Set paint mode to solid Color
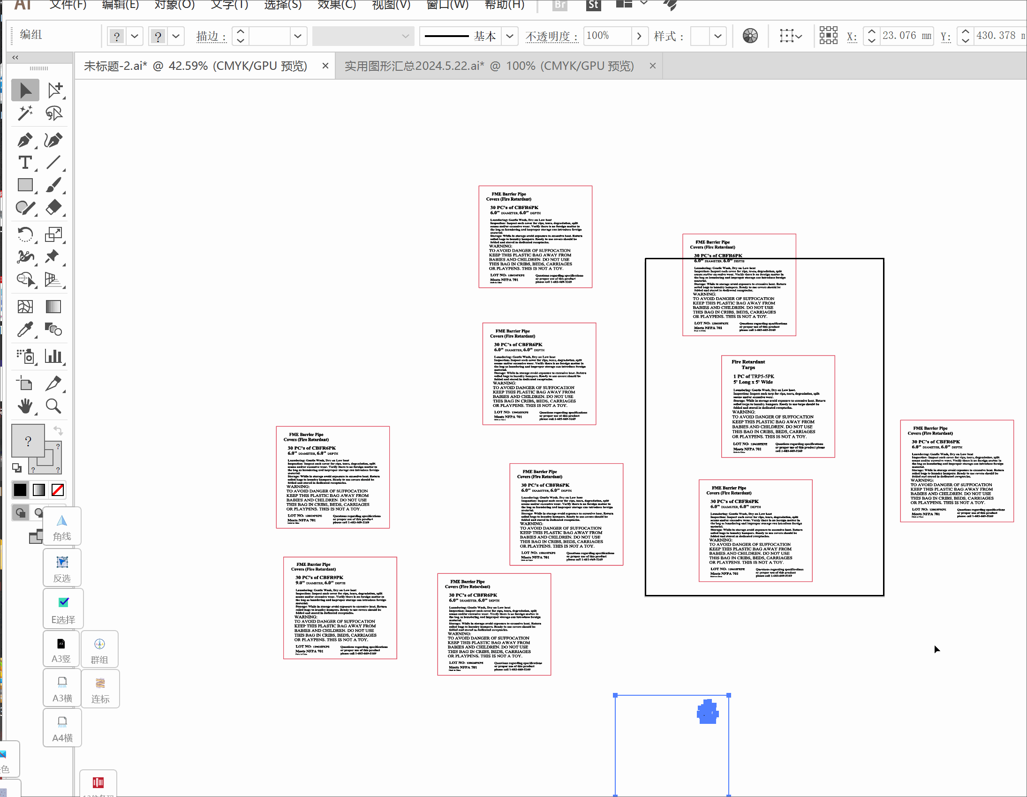This screenshot has width=1027, height=797. pos(20,490)
